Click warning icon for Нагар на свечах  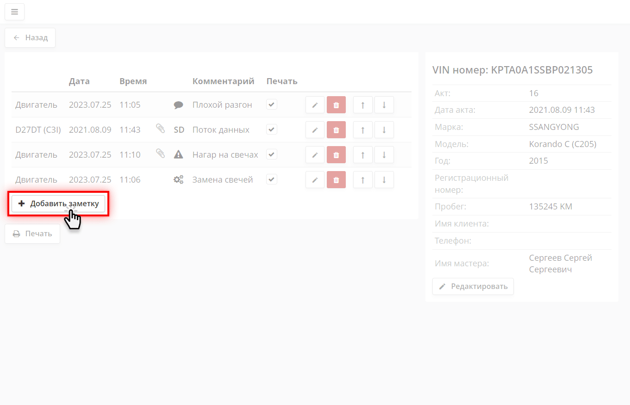[x=178, y=155]
